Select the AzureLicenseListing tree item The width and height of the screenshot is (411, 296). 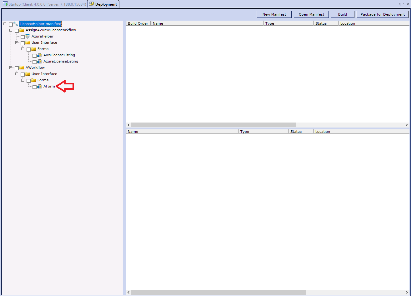tap(61, 62)
